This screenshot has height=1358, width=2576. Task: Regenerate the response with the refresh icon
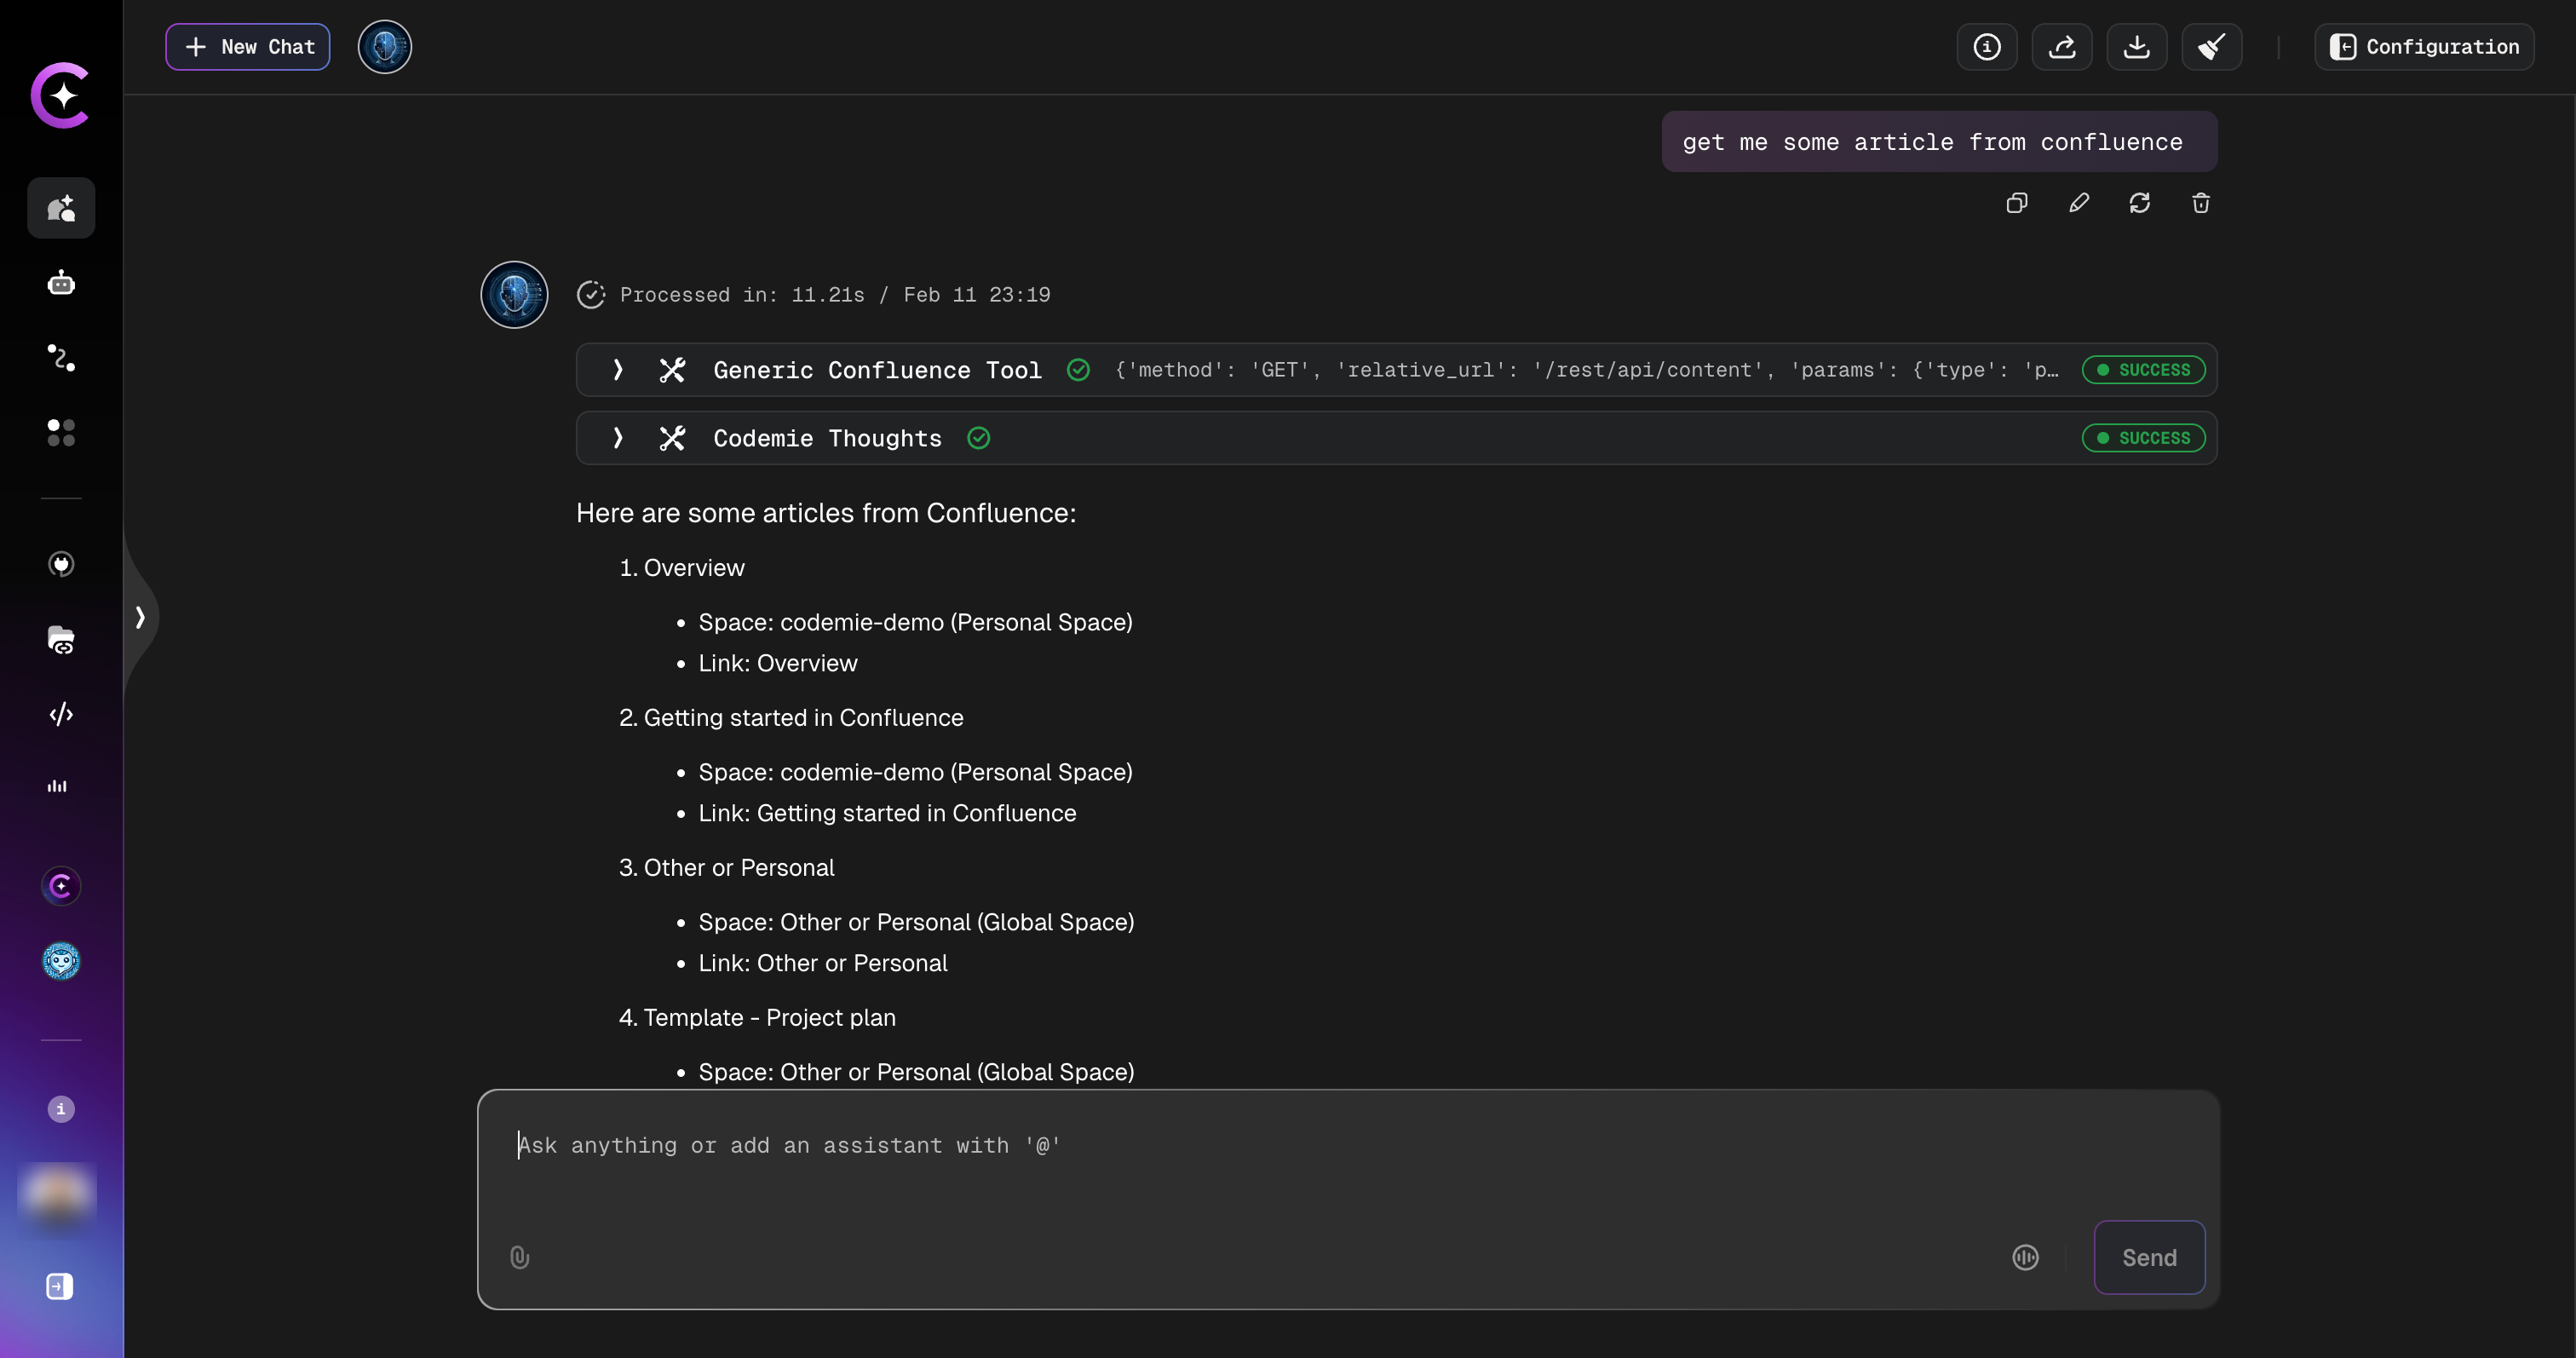2140,203
